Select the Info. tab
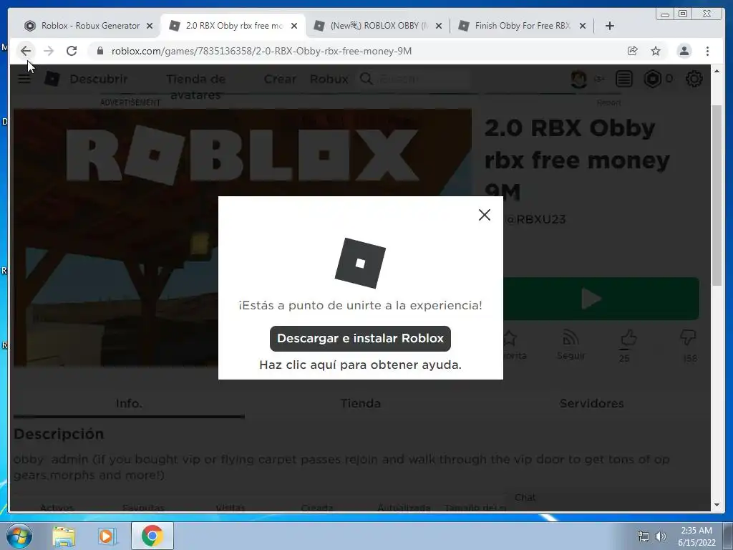 tap(129, 403)
